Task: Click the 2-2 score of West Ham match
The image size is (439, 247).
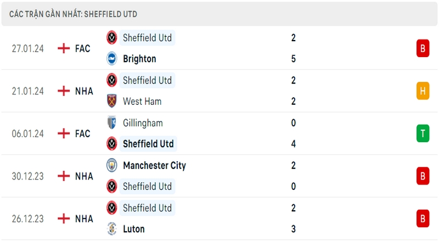Action: click(x=294, y=91)
